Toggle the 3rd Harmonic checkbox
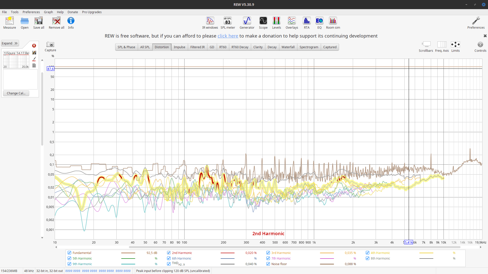This screenshot has width=488, height=274. (268, 253)
